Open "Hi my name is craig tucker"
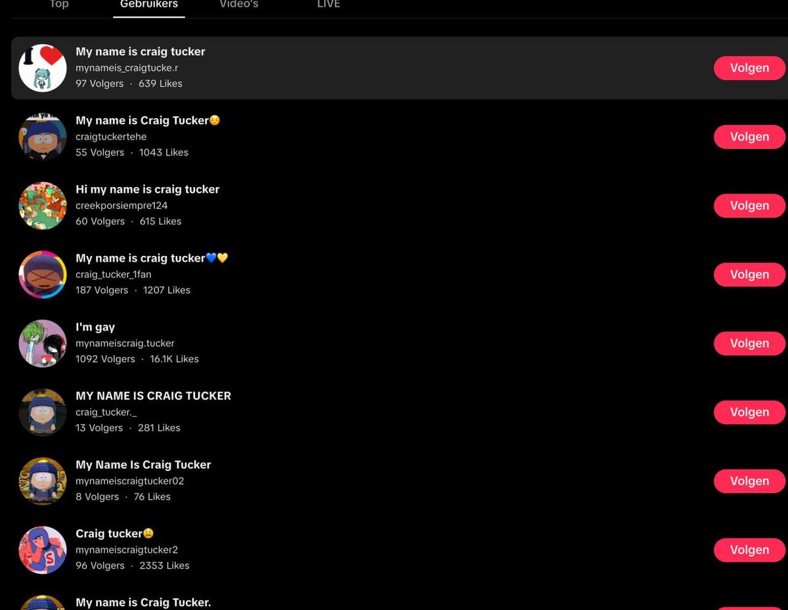 (148, 189)
